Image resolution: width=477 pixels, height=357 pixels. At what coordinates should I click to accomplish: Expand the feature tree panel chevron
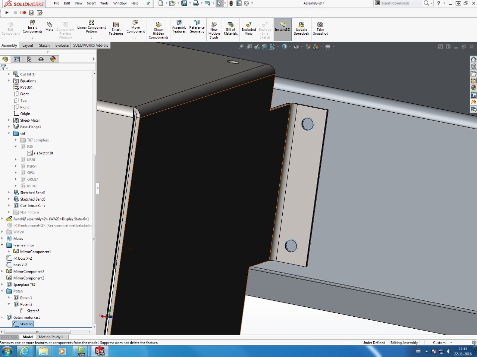coord(93,59)
